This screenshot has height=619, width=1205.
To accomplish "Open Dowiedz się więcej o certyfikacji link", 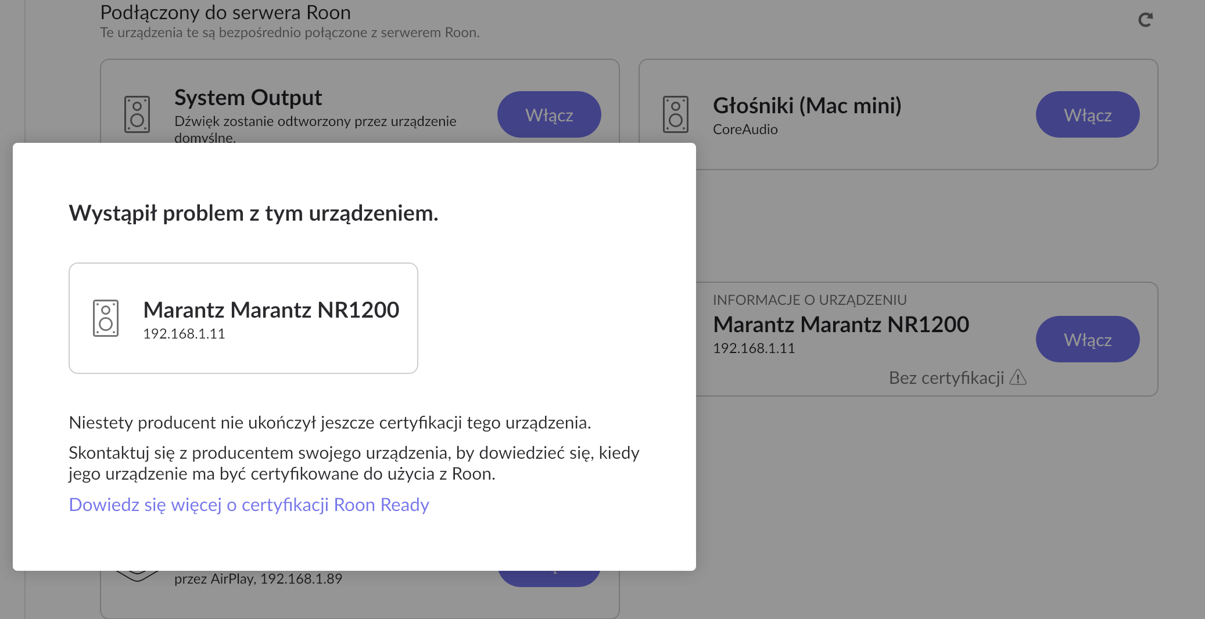I will click(x=249, y=505).
